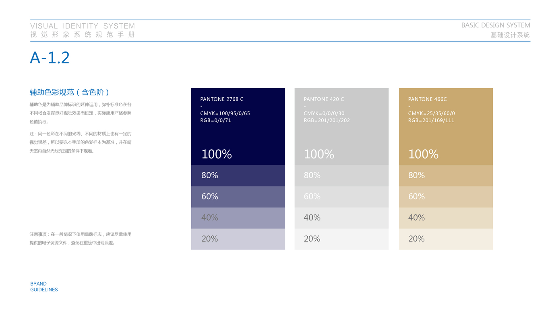Click the 'PANTONE 420 C' label
550x309 pixels.
324,99
